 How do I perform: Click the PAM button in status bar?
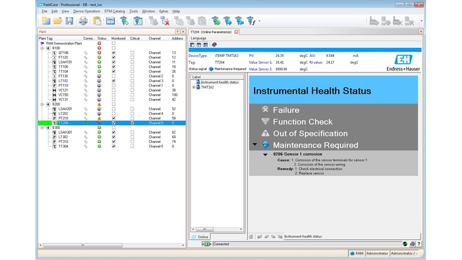coord(357,253)
